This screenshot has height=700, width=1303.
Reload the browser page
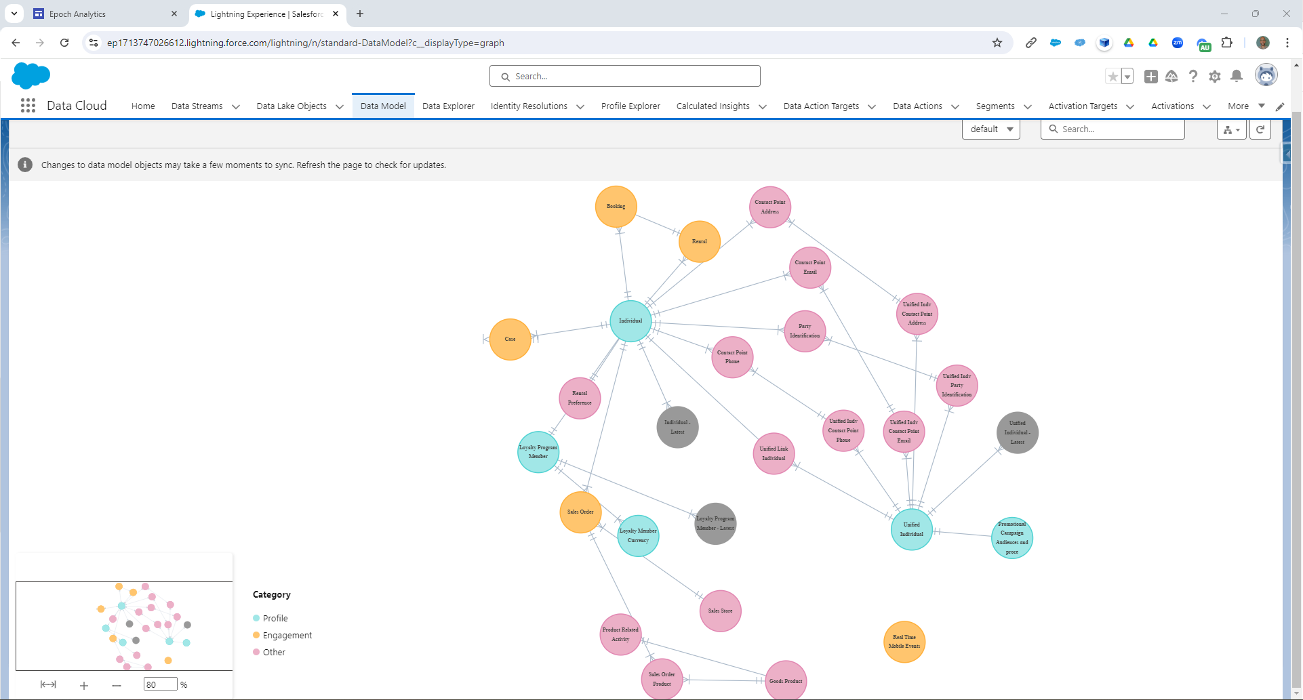64,43
